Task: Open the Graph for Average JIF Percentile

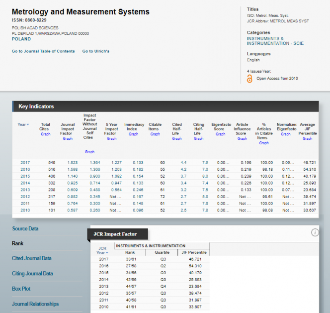Action: click(308, 138)
